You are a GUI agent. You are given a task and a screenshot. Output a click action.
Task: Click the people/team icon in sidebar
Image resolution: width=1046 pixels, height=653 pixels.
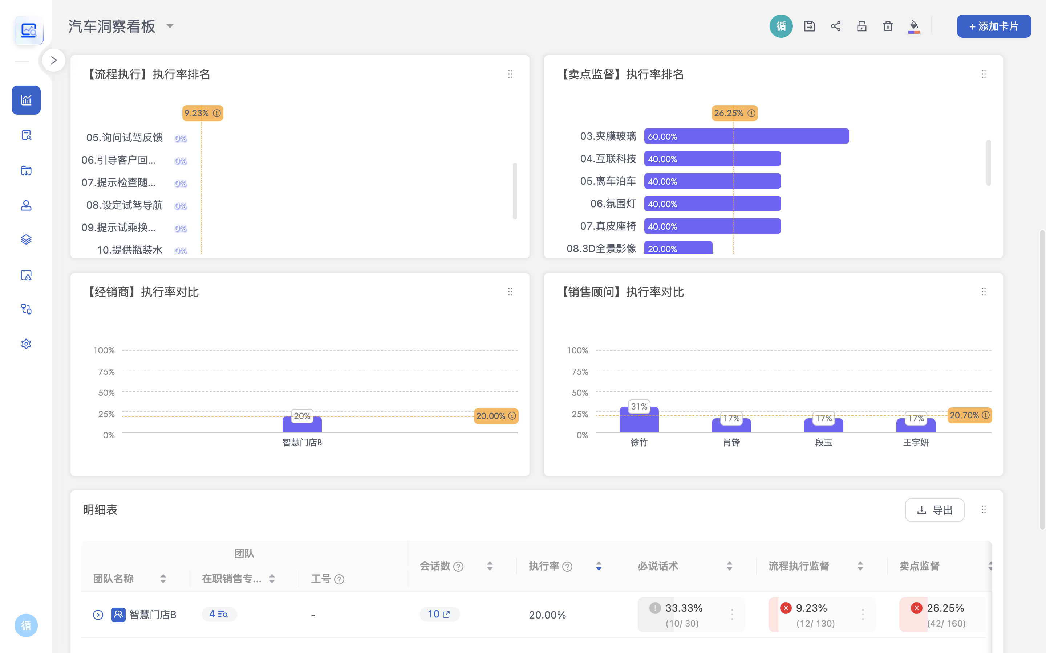[27, 205]
